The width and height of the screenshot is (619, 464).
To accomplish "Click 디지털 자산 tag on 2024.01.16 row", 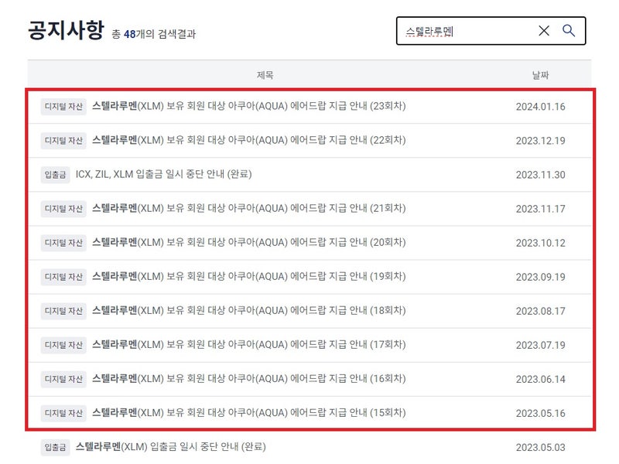I will click(63, 107).
